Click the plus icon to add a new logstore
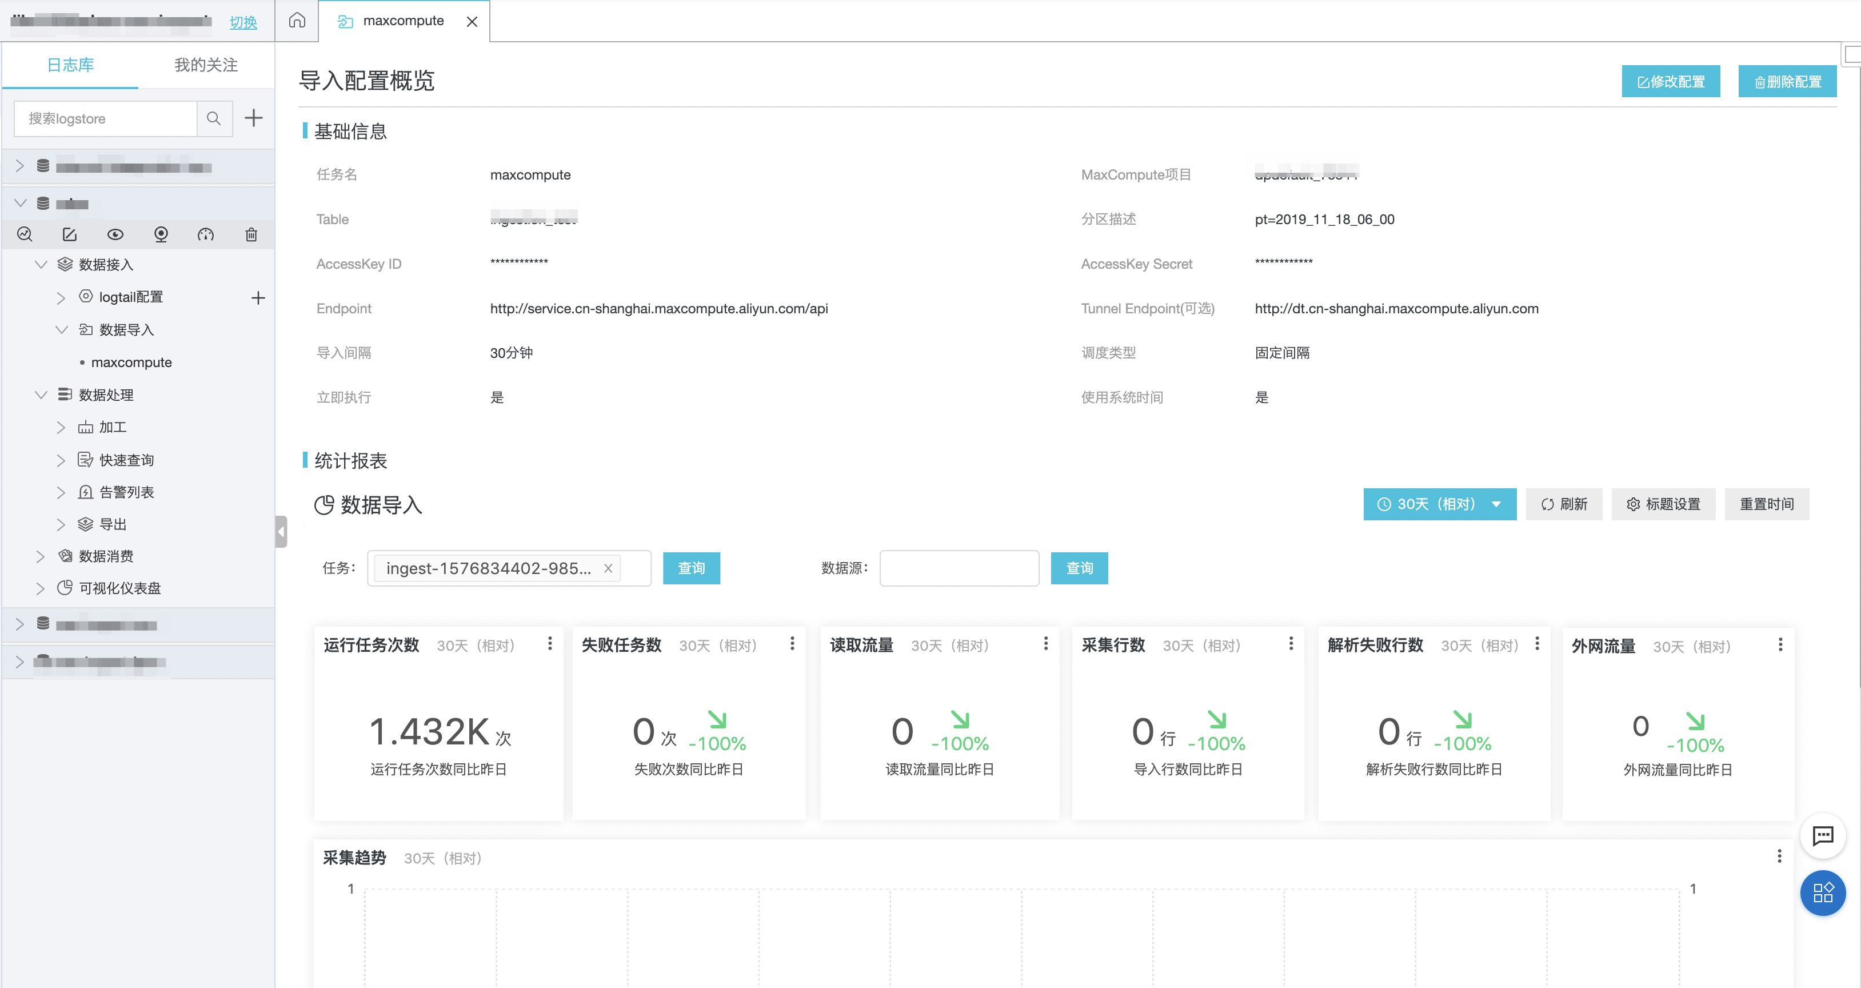Viewport: 1861px width, 988px height. pos(253,118)
